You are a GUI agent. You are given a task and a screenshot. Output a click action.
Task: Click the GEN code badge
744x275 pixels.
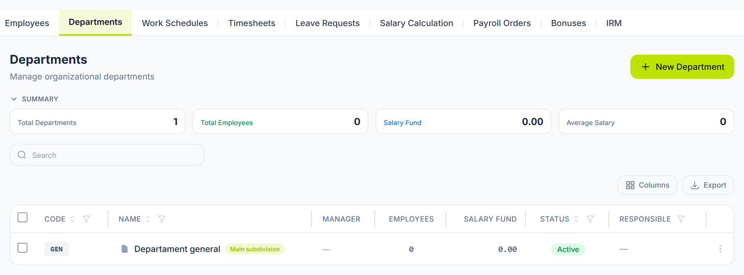(57, 249)
